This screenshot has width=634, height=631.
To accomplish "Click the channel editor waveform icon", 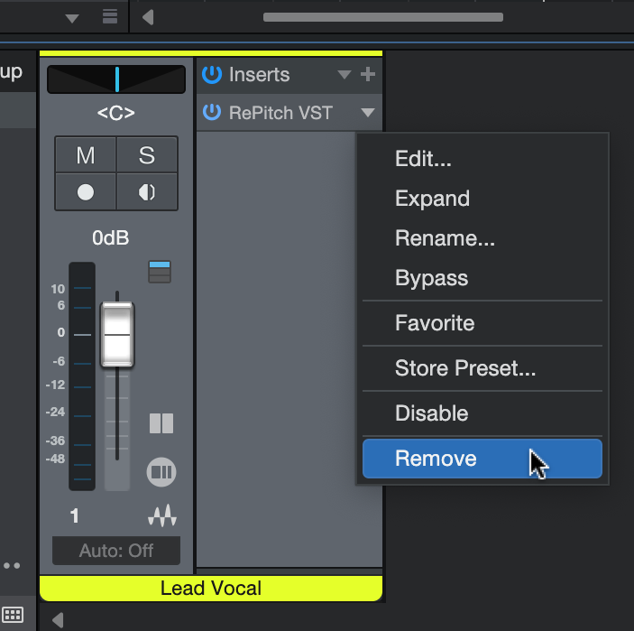I will coord(162,516).
